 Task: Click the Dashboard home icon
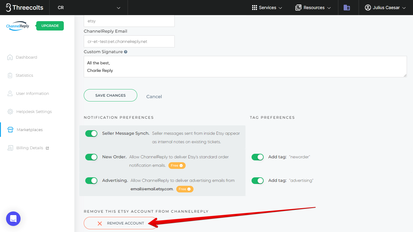click(x=10, y=57)
